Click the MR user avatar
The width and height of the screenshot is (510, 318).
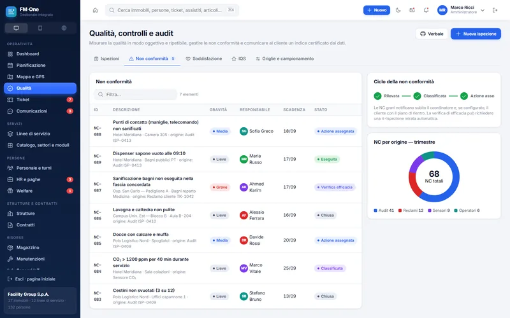(x=442, y=10)
